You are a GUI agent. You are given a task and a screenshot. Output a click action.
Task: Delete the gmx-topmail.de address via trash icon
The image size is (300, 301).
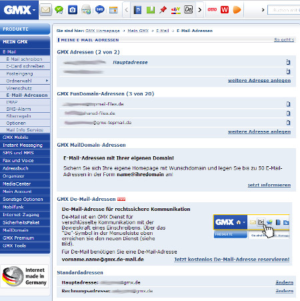coord(288,122)
